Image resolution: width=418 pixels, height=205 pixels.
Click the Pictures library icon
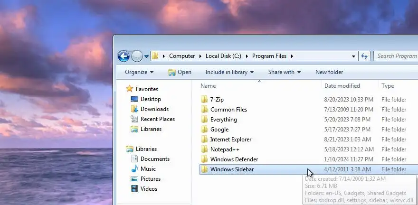pos(134,178)
